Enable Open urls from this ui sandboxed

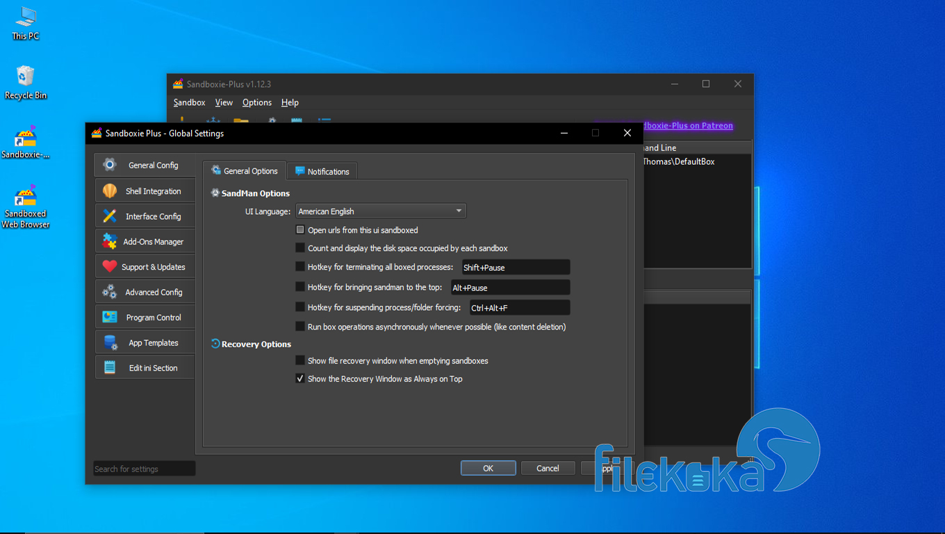[300, 229]
